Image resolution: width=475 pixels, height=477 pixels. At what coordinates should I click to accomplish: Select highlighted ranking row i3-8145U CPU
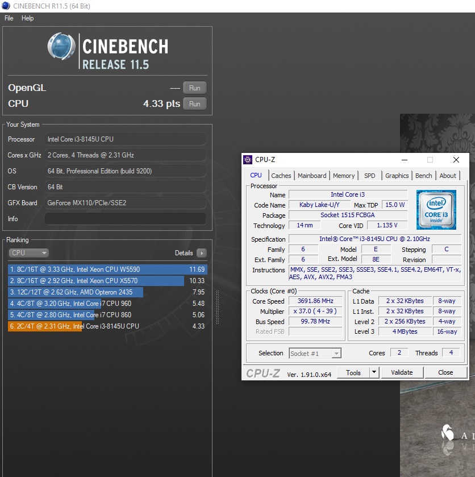(107, 326)
